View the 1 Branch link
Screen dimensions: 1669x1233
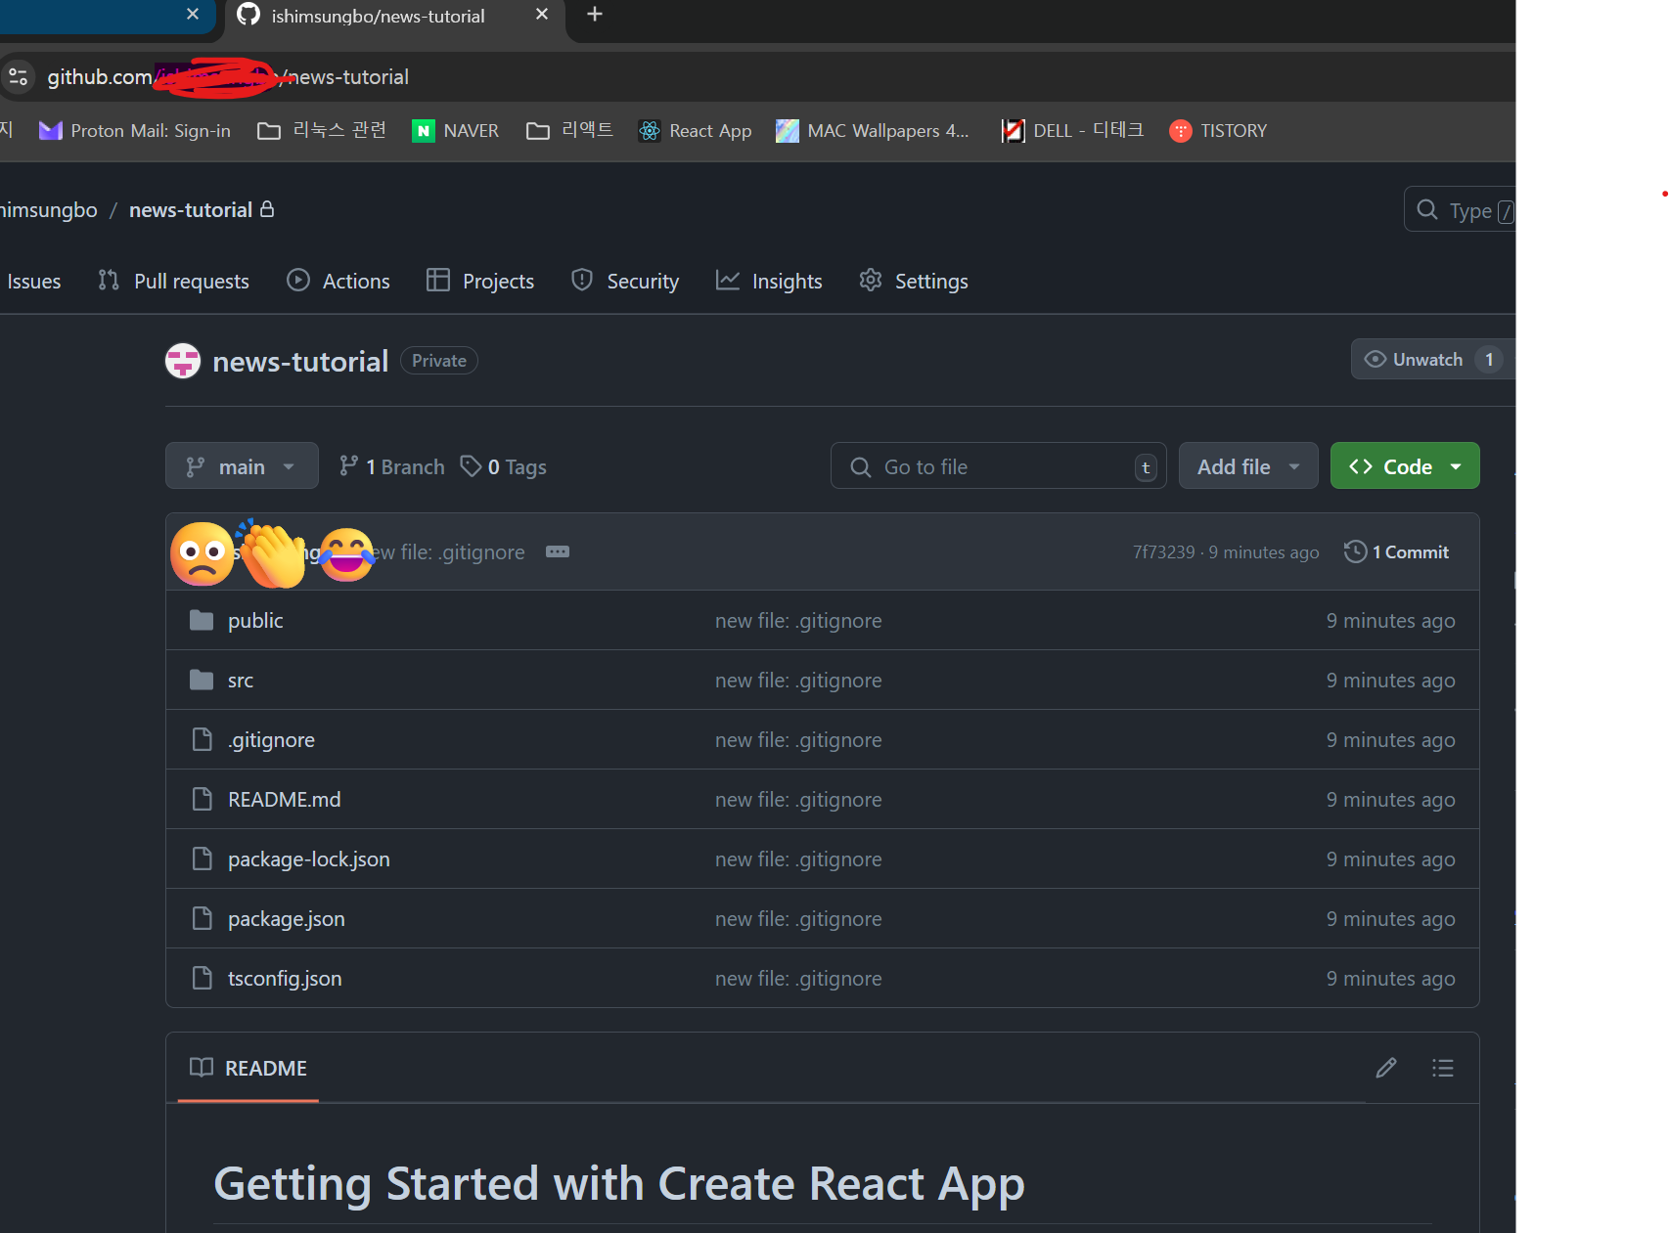tap(392, 467)
